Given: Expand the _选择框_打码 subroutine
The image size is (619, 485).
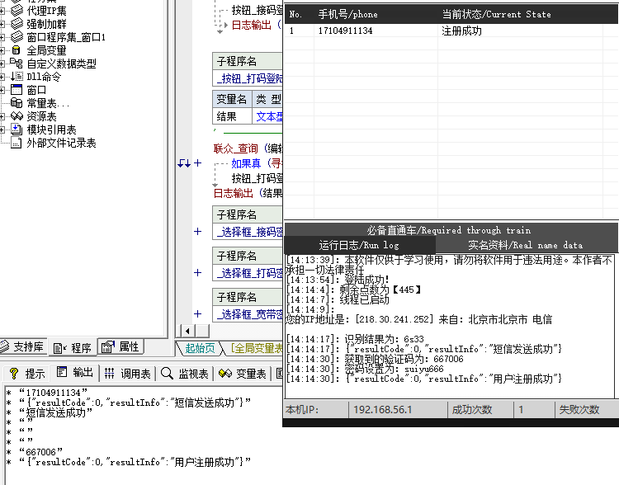Looking at the screenshot, I should (198, 273).
